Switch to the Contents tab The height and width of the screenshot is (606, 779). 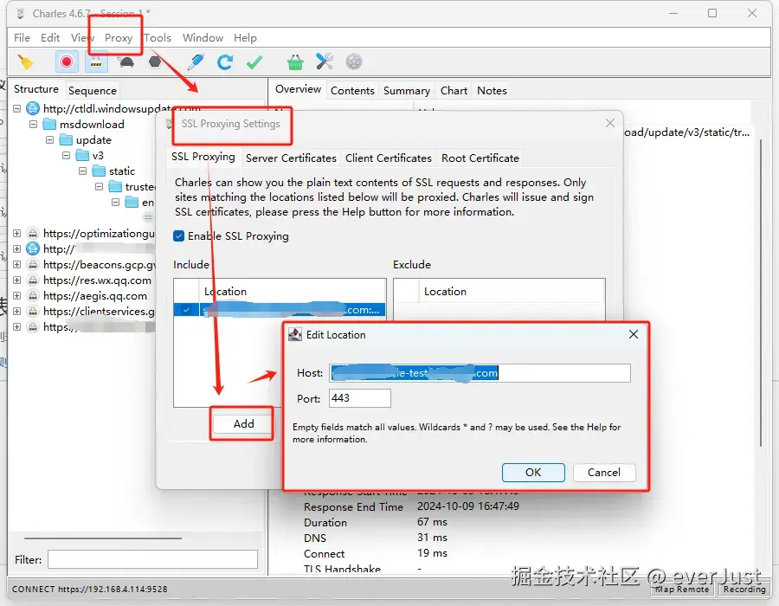(352, 90)
